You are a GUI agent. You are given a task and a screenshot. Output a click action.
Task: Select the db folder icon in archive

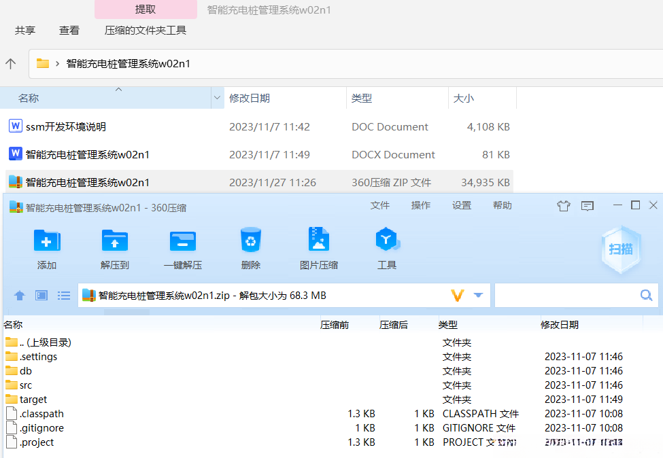[12, 370]
